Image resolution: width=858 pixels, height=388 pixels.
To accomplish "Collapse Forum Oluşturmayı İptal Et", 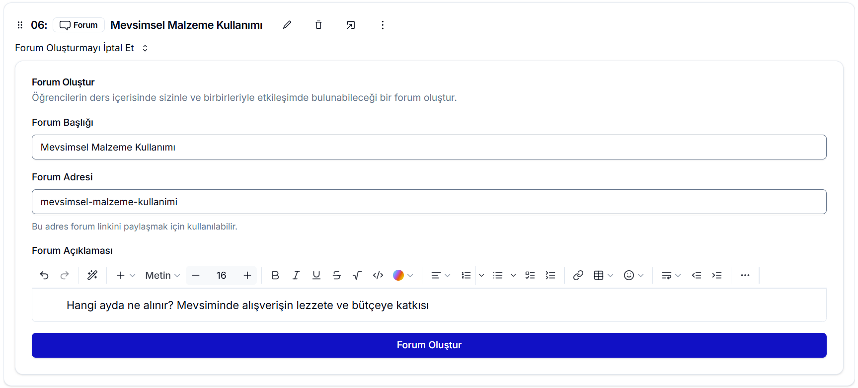I will (x=81, y=48).
